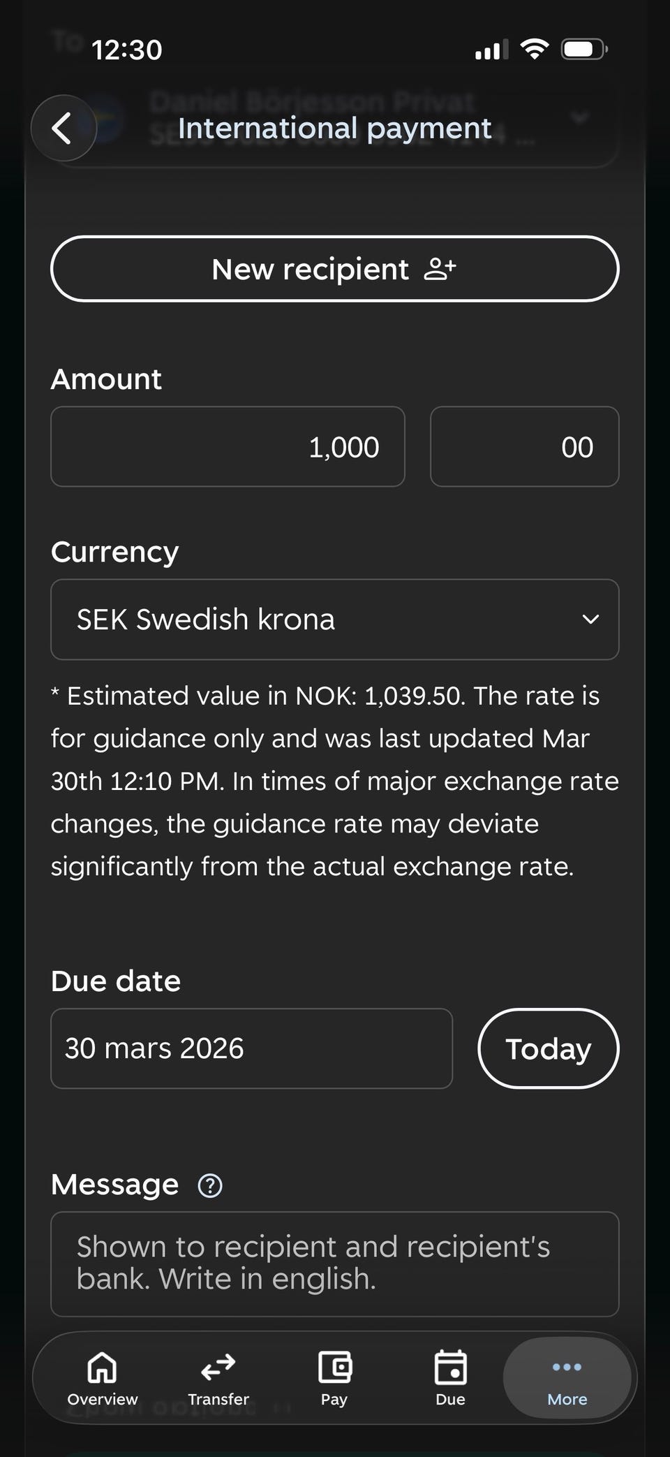This screenshot has height=1457, width=670.
Task: Expand the blurred account selector chevron
Action: click(580, 116)
